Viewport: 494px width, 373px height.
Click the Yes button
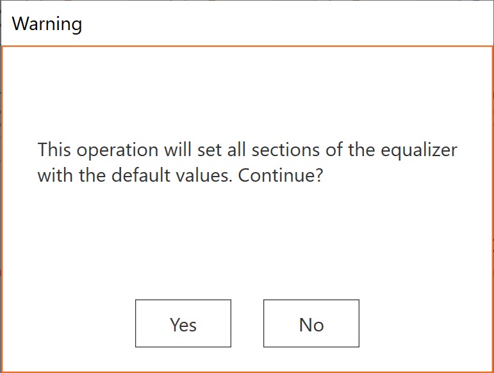click(183, 324)
